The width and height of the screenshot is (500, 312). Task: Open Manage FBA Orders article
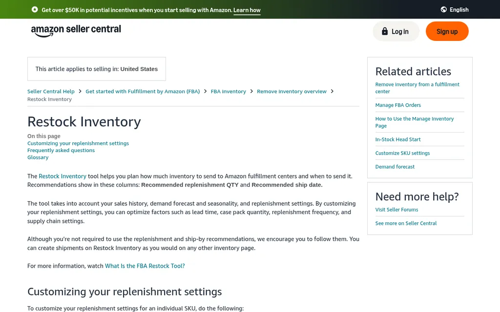398,105
